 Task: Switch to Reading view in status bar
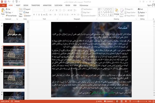click(126, 101)
